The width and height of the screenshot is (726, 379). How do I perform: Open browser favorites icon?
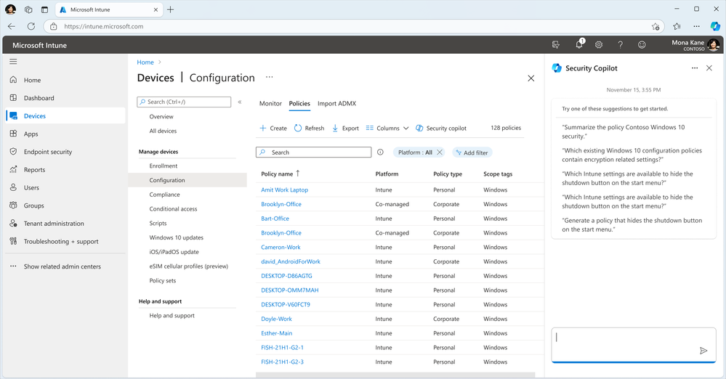[x=677, y=26]
